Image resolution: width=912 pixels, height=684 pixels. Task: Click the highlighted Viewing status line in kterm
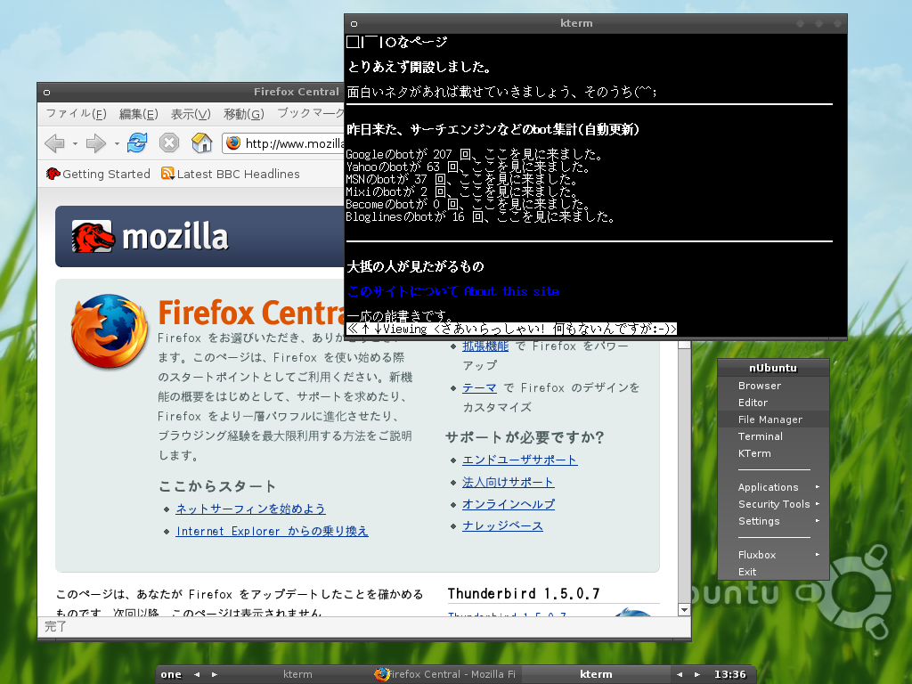[511, 330]
